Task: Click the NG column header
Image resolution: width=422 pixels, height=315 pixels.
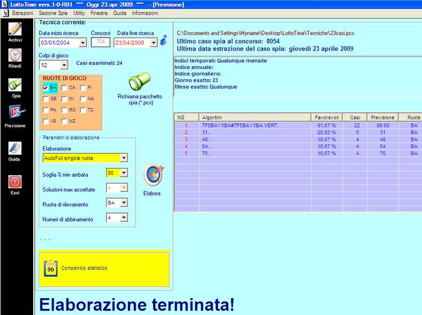Action: tap(186, 117)
